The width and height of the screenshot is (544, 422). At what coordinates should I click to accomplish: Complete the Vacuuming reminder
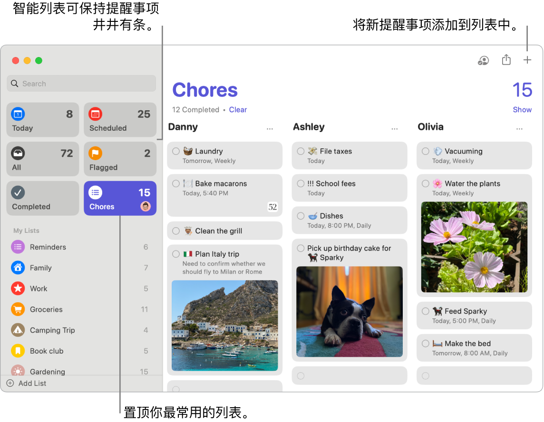[x=426, y=151]
